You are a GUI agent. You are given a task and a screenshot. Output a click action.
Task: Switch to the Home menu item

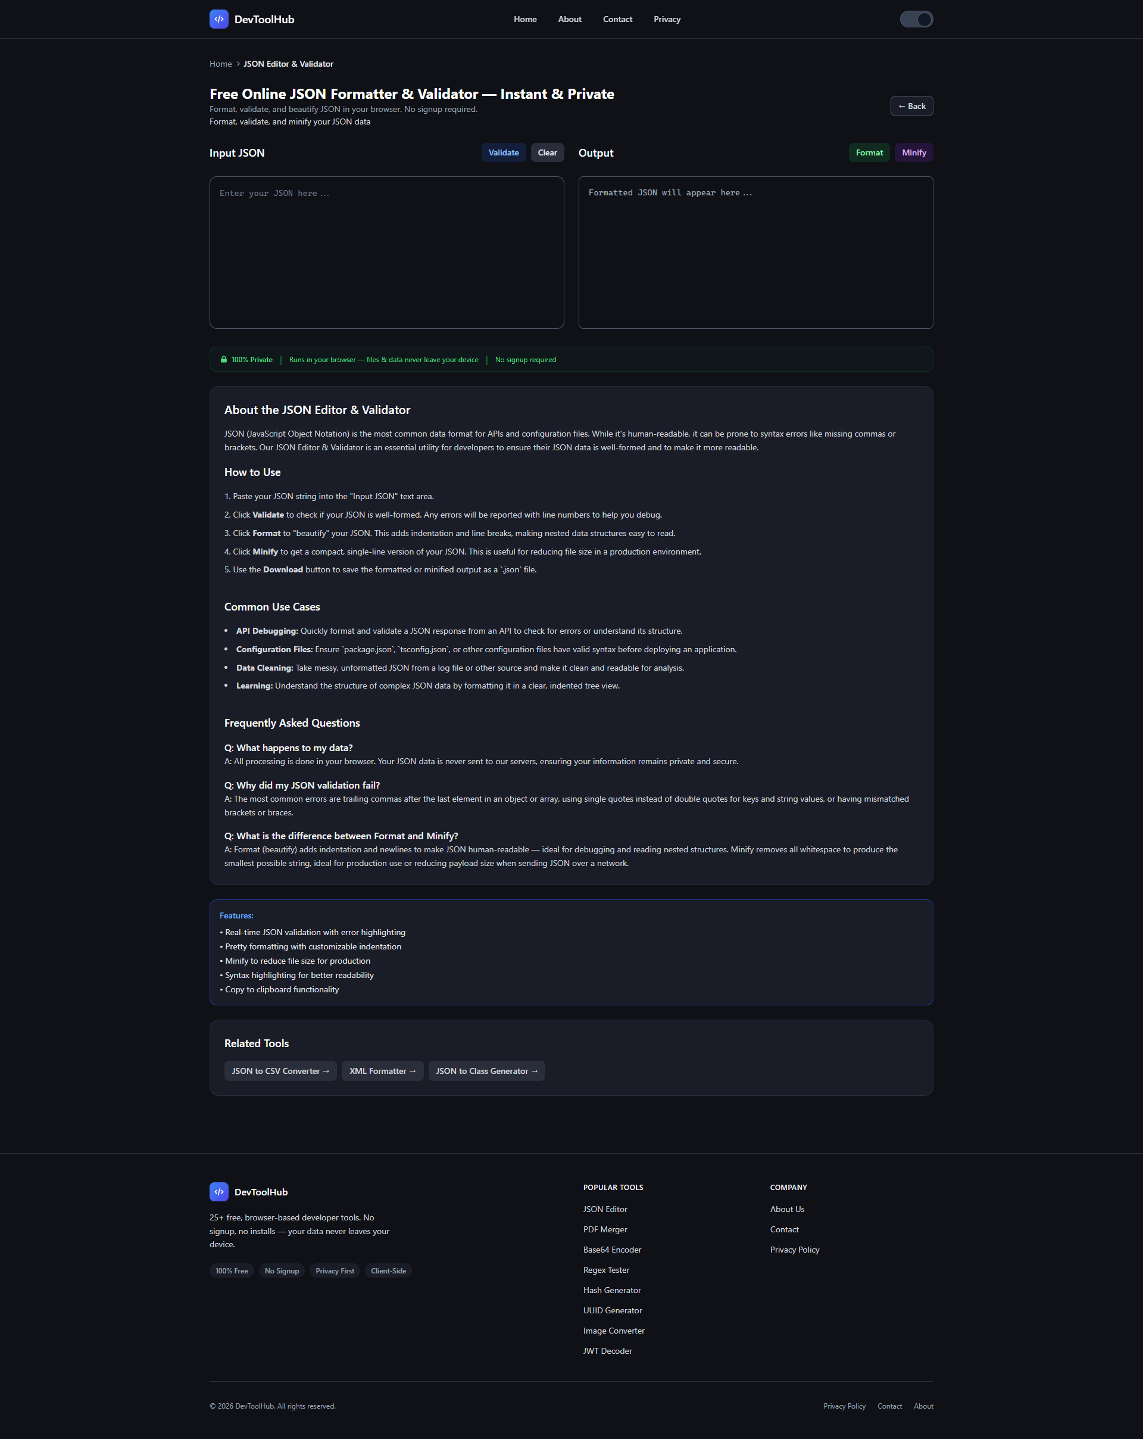(x=525, y=18)
